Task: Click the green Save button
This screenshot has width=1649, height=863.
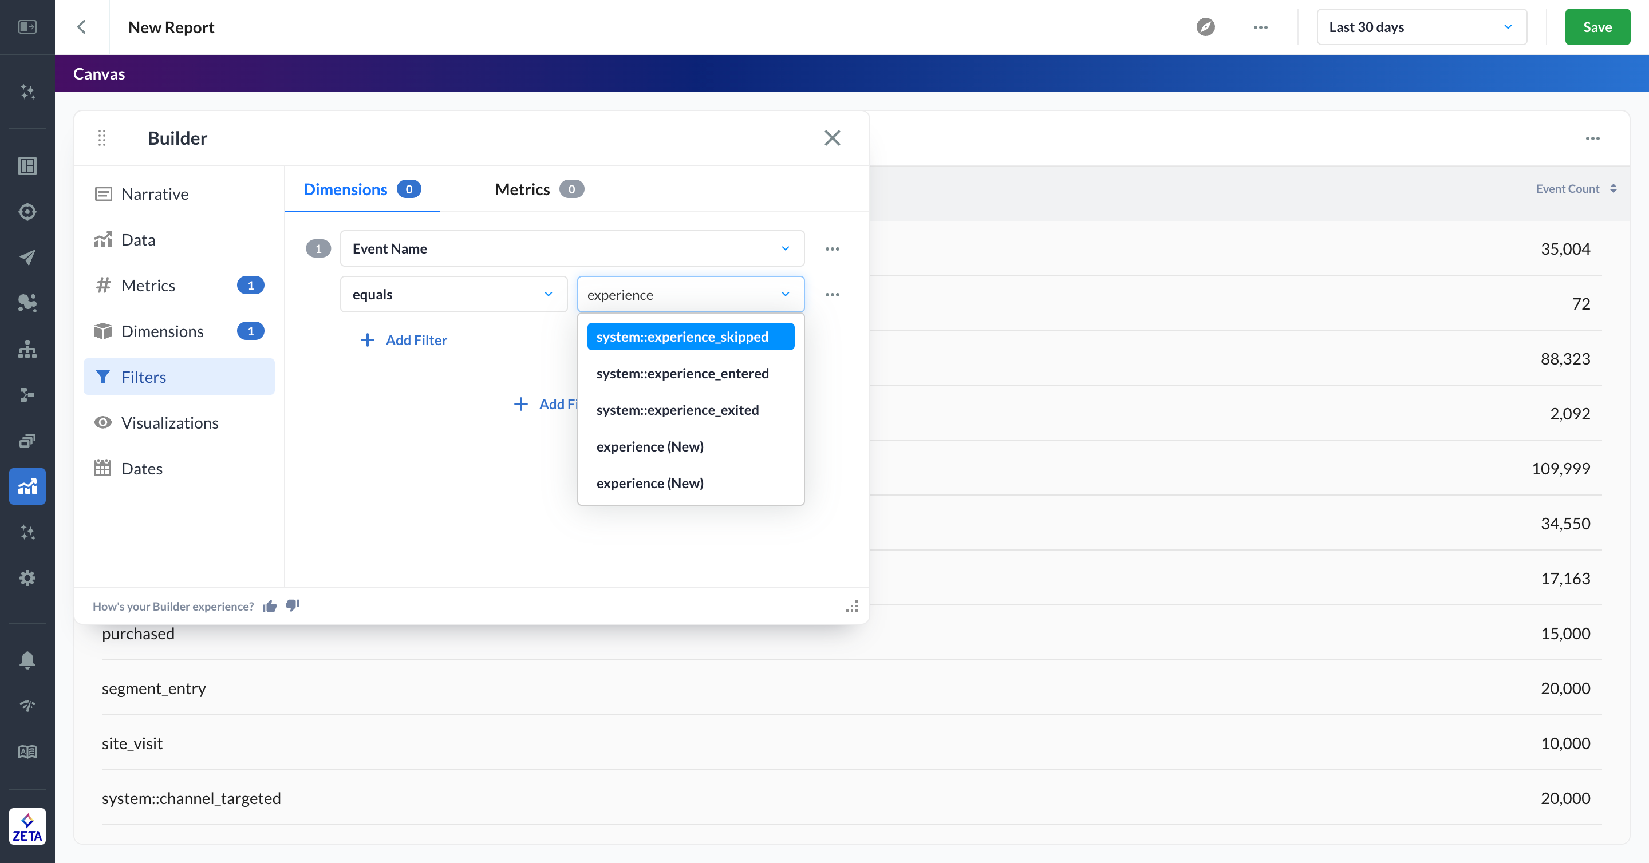Action: (1596, 27)
